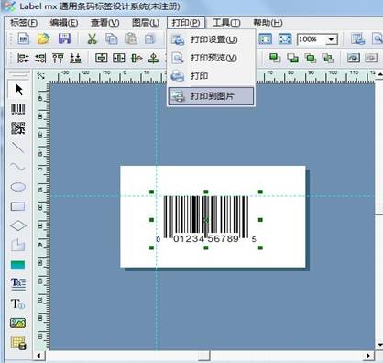Open the 打印(P) menu
The height and width of the screenshot is (363, 383).
point(186,23)
